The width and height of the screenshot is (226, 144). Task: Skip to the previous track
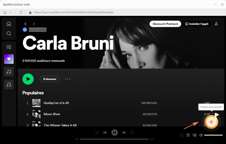click(x=105, y=132)
